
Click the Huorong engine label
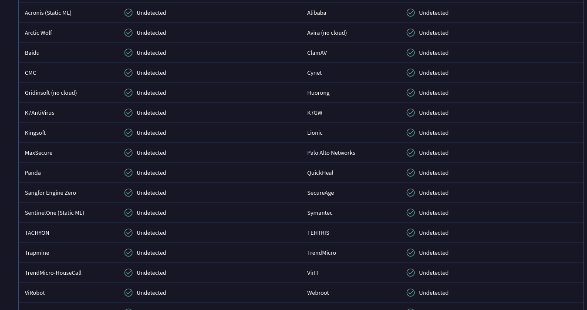(318, 93)
